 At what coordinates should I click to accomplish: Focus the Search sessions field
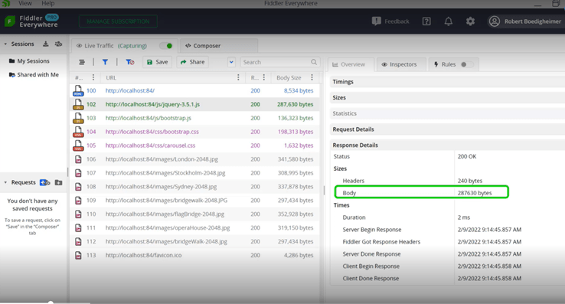pyautogui.click(x=279, y=62)
